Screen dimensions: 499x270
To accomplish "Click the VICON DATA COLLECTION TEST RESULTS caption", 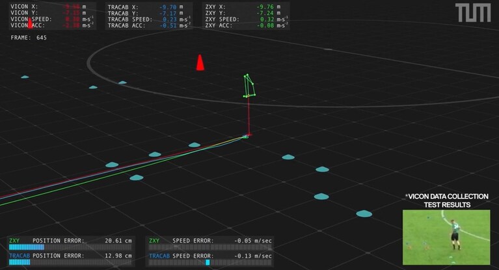I will pyautogui.click(x=447, y=200).
